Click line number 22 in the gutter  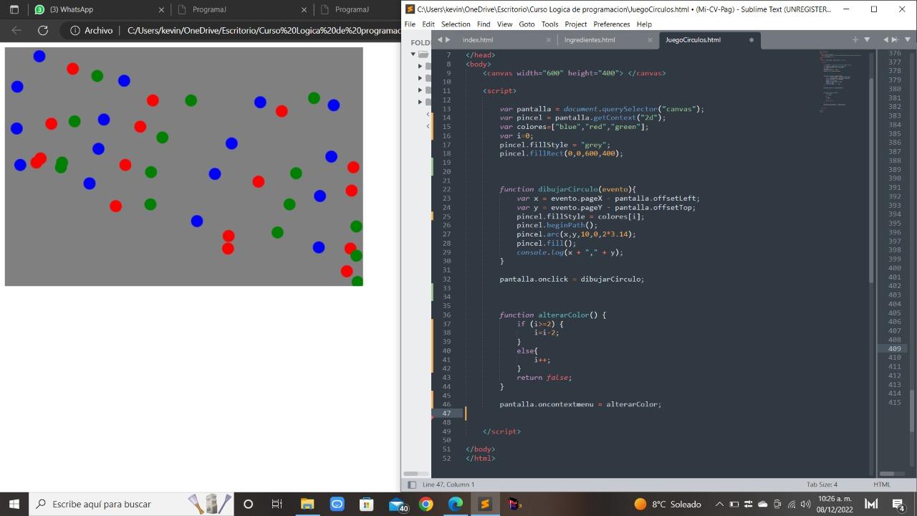[x=446, y=189]
